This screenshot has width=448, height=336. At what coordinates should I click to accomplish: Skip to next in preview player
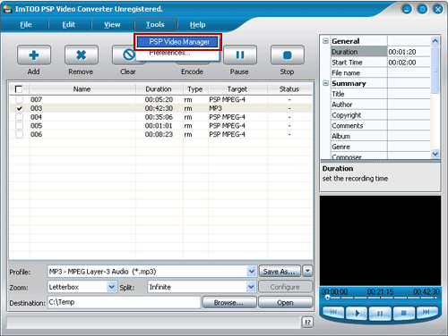pos(426,313)
